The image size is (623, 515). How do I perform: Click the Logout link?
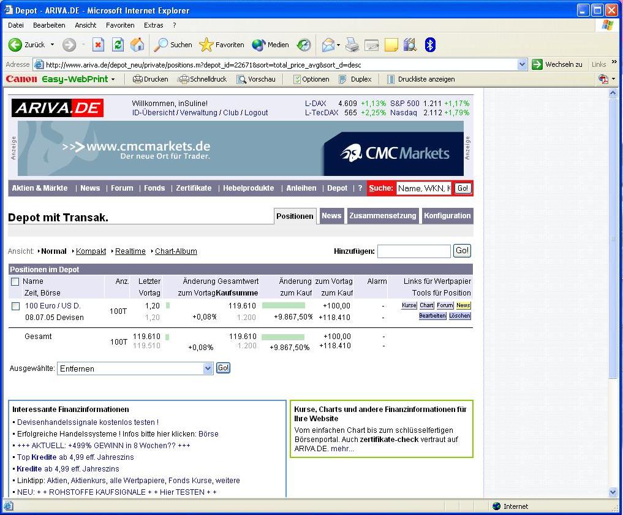pyautogui.click(x=256, y=113)
